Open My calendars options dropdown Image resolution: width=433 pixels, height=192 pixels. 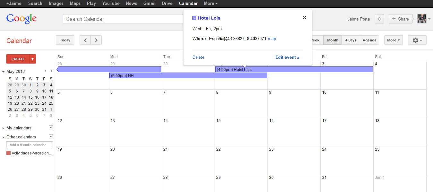coord(50,127)
